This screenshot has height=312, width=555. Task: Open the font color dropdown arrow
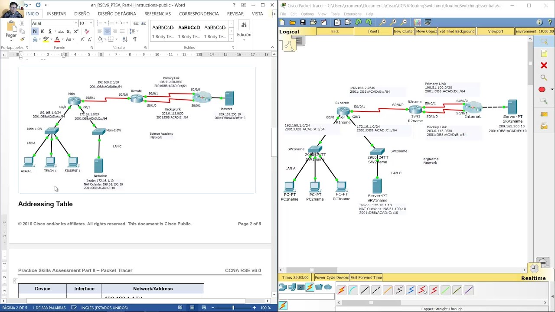(62, 39)
